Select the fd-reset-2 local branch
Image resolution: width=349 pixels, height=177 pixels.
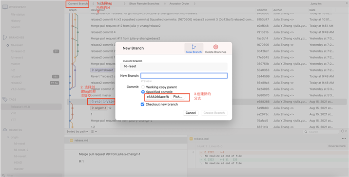coord(18,52)
